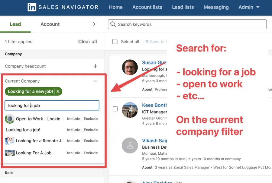
Task: Check the 'Select all' checkbox
Action: click(x=115, y=42)
